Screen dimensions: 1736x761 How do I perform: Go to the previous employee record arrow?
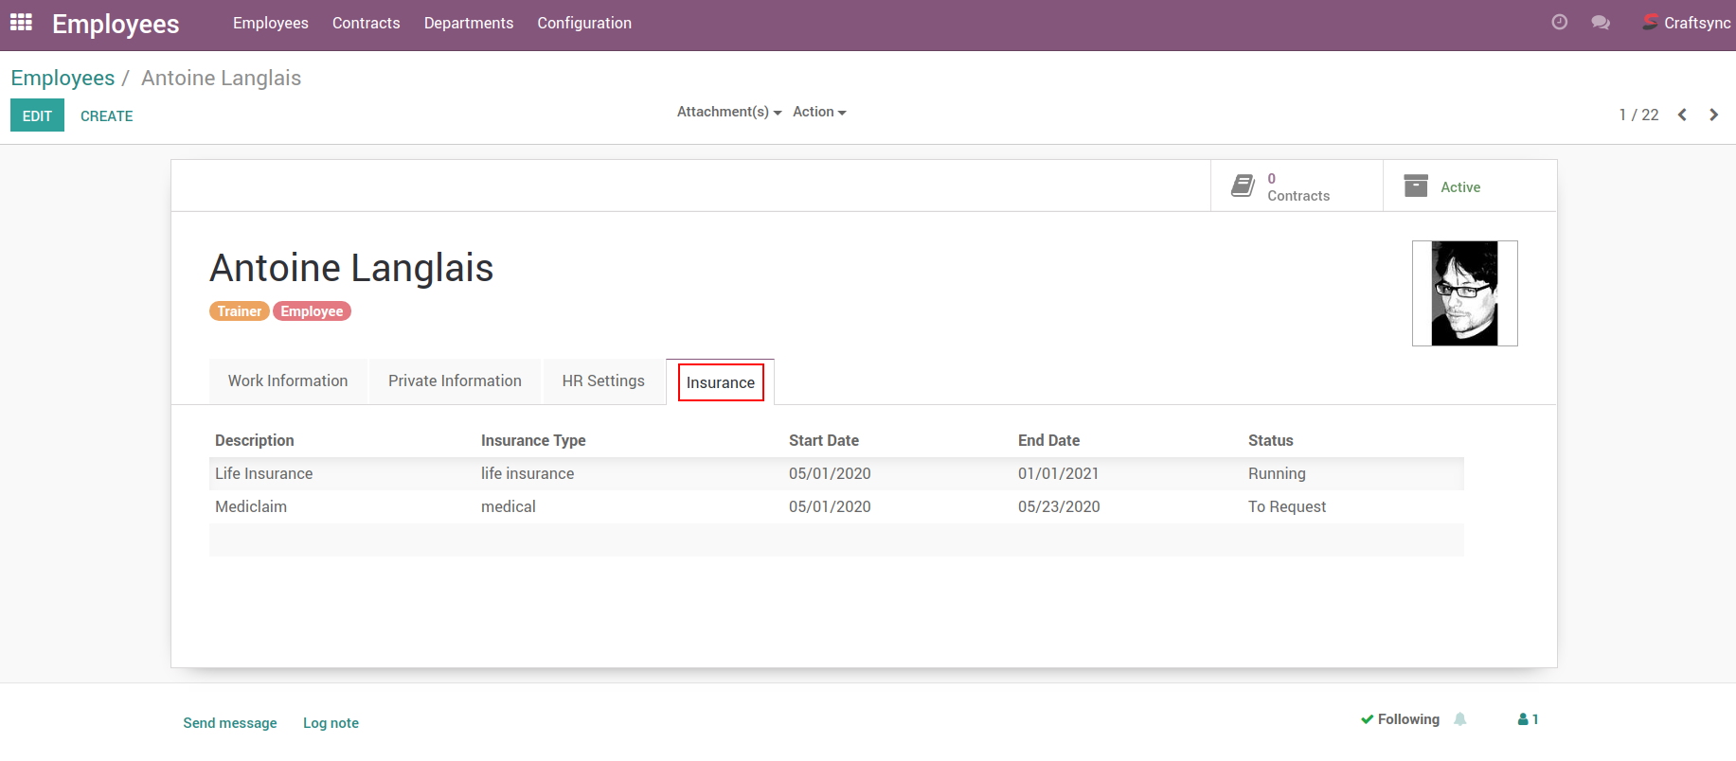coord(1682,115)
